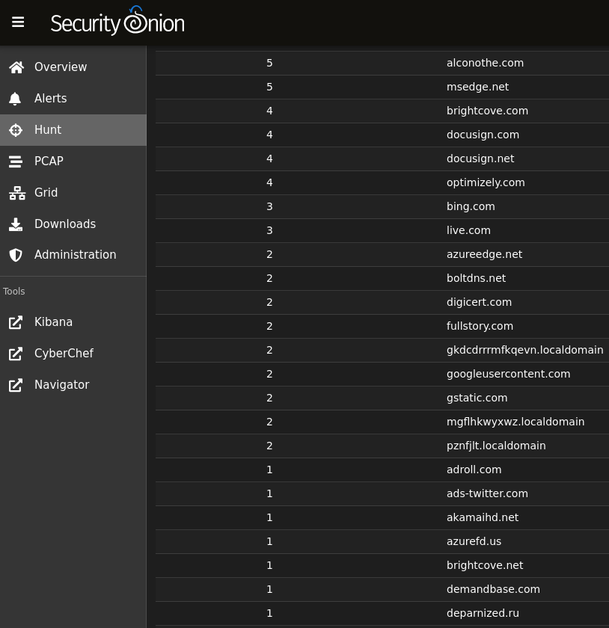Image resolution: width=609 pixels, height=628 pixels.
Task: Select the docusign.com entry
Action: pyautogui.click(x=483, y=135)
